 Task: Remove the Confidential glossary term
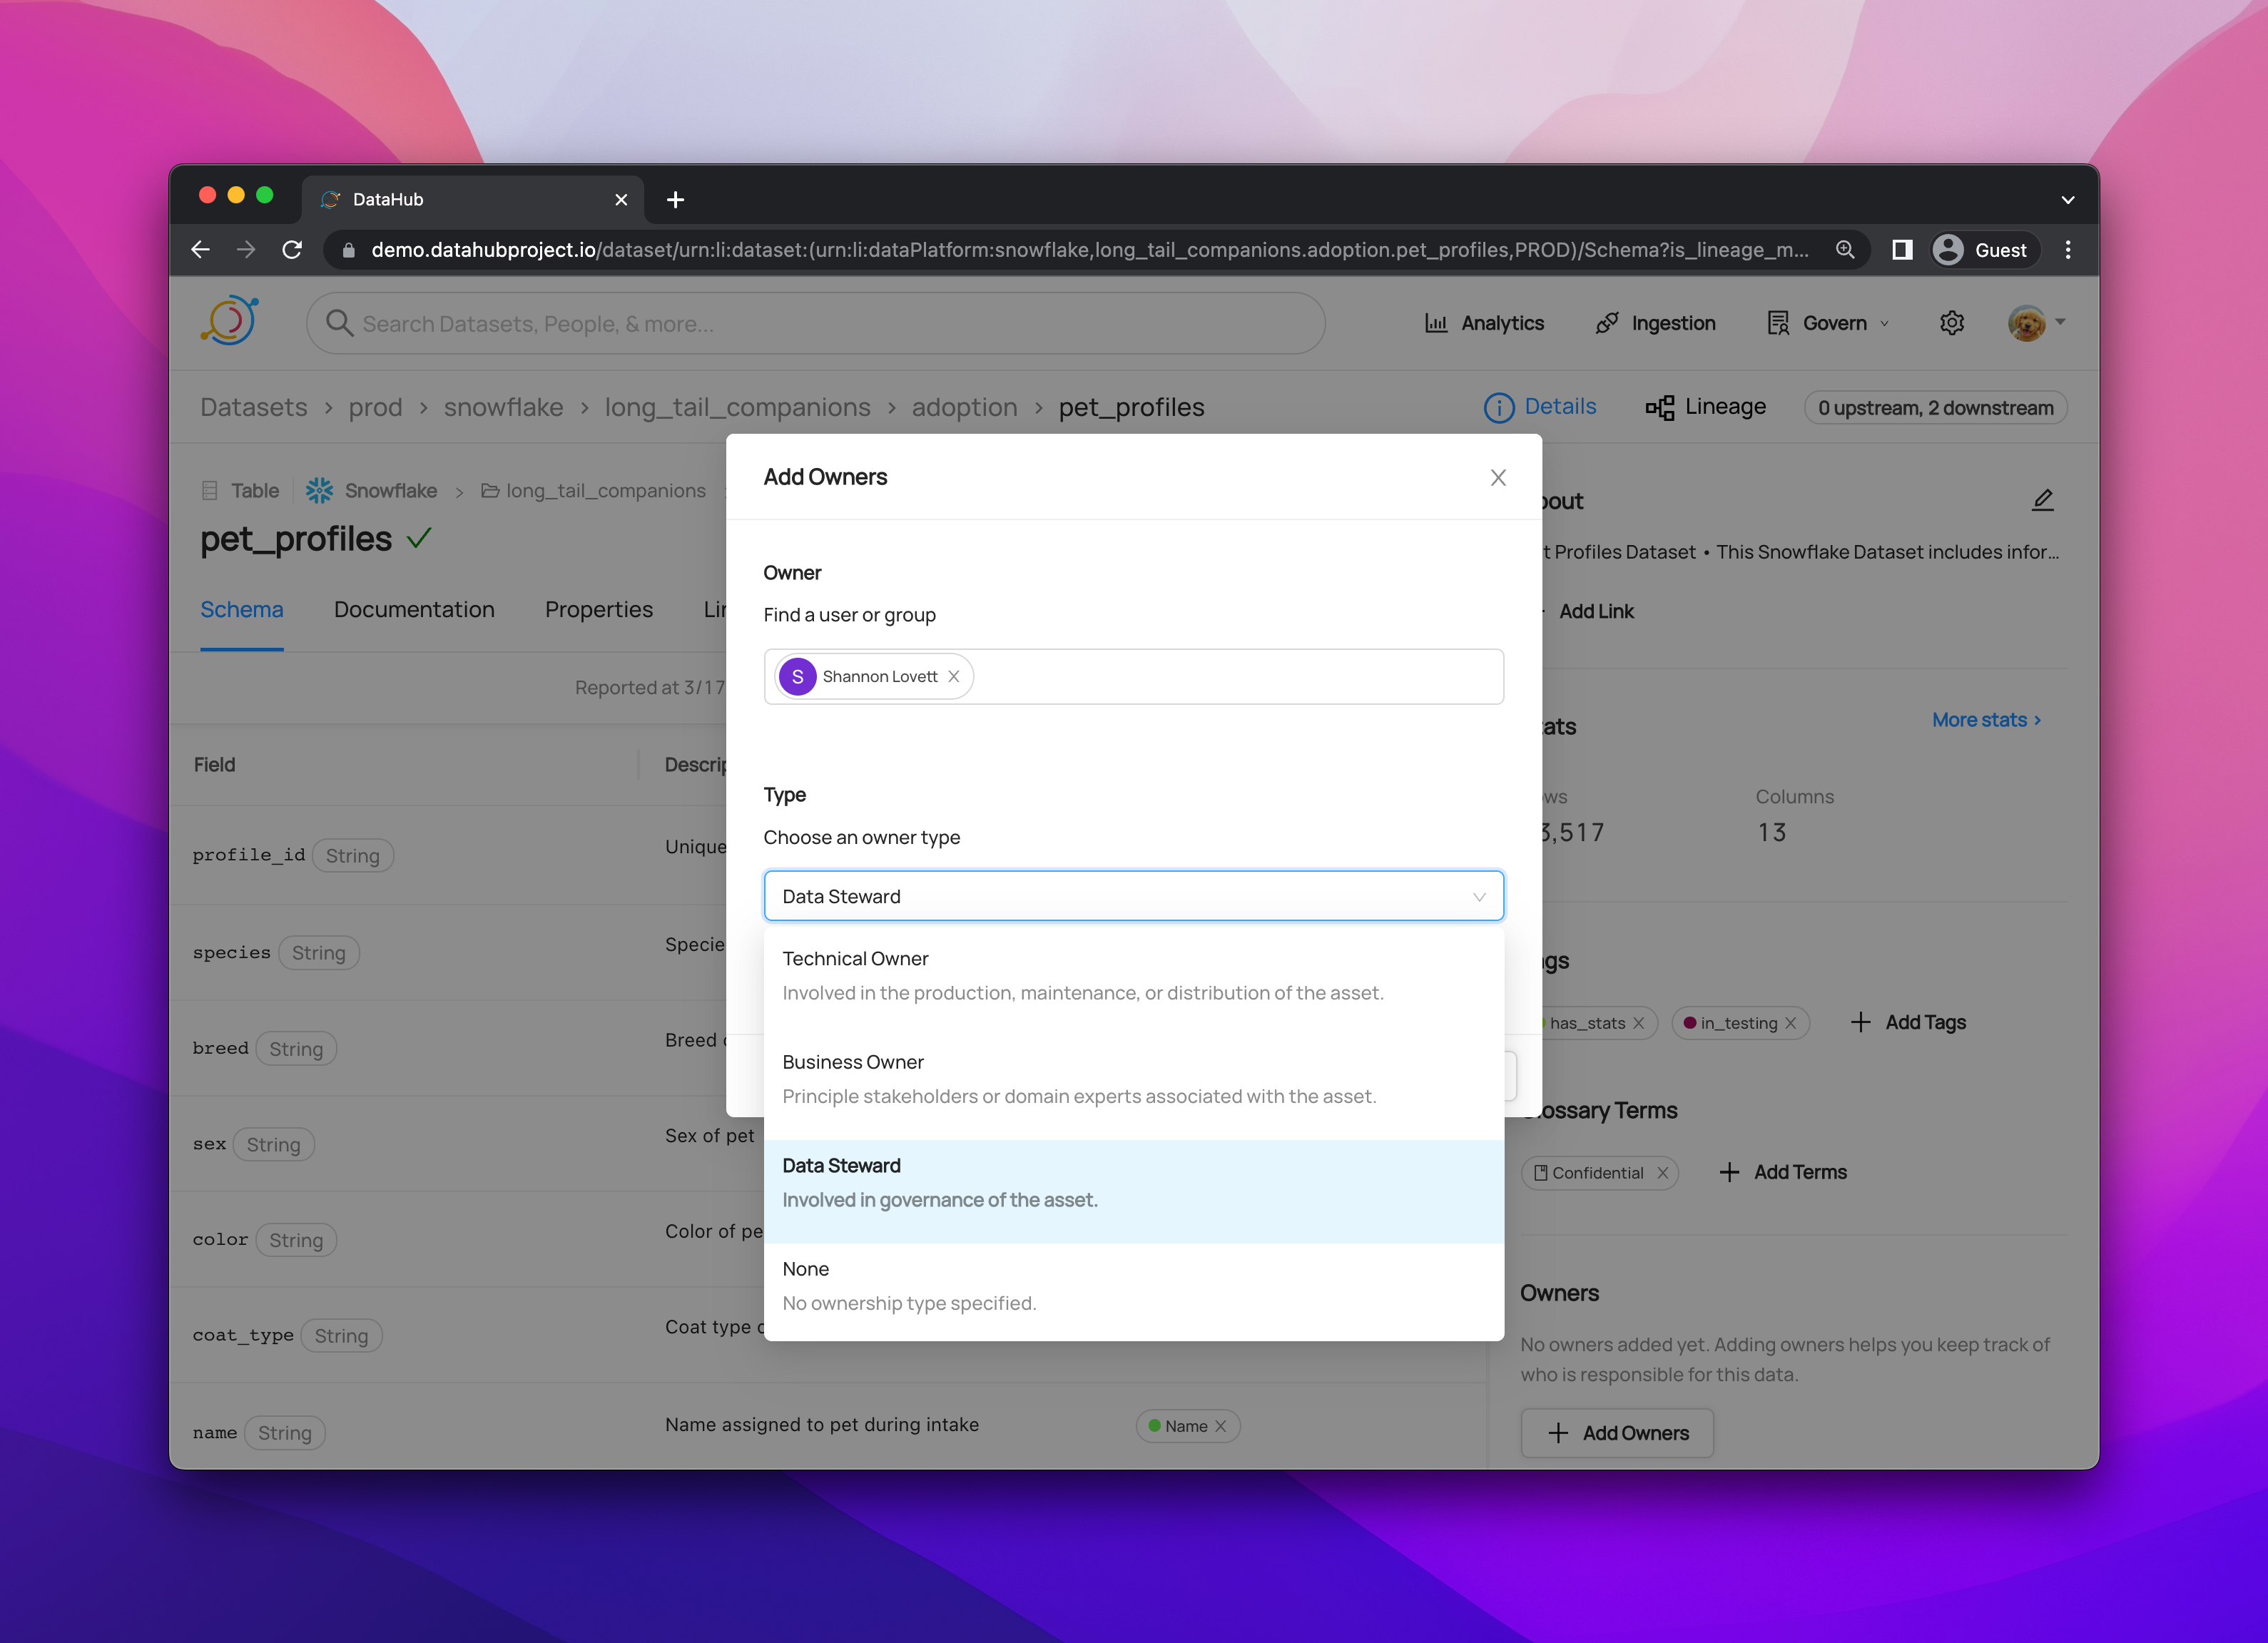(1662, 1173)
